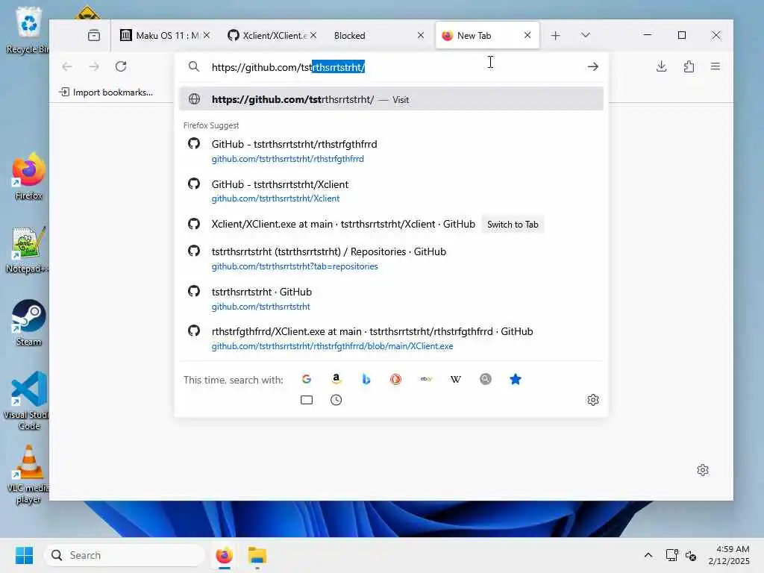This screenshot has width=764, height=573.
Task: Open New Tab personalize gear icon
Action: click(x=703, y=470)
